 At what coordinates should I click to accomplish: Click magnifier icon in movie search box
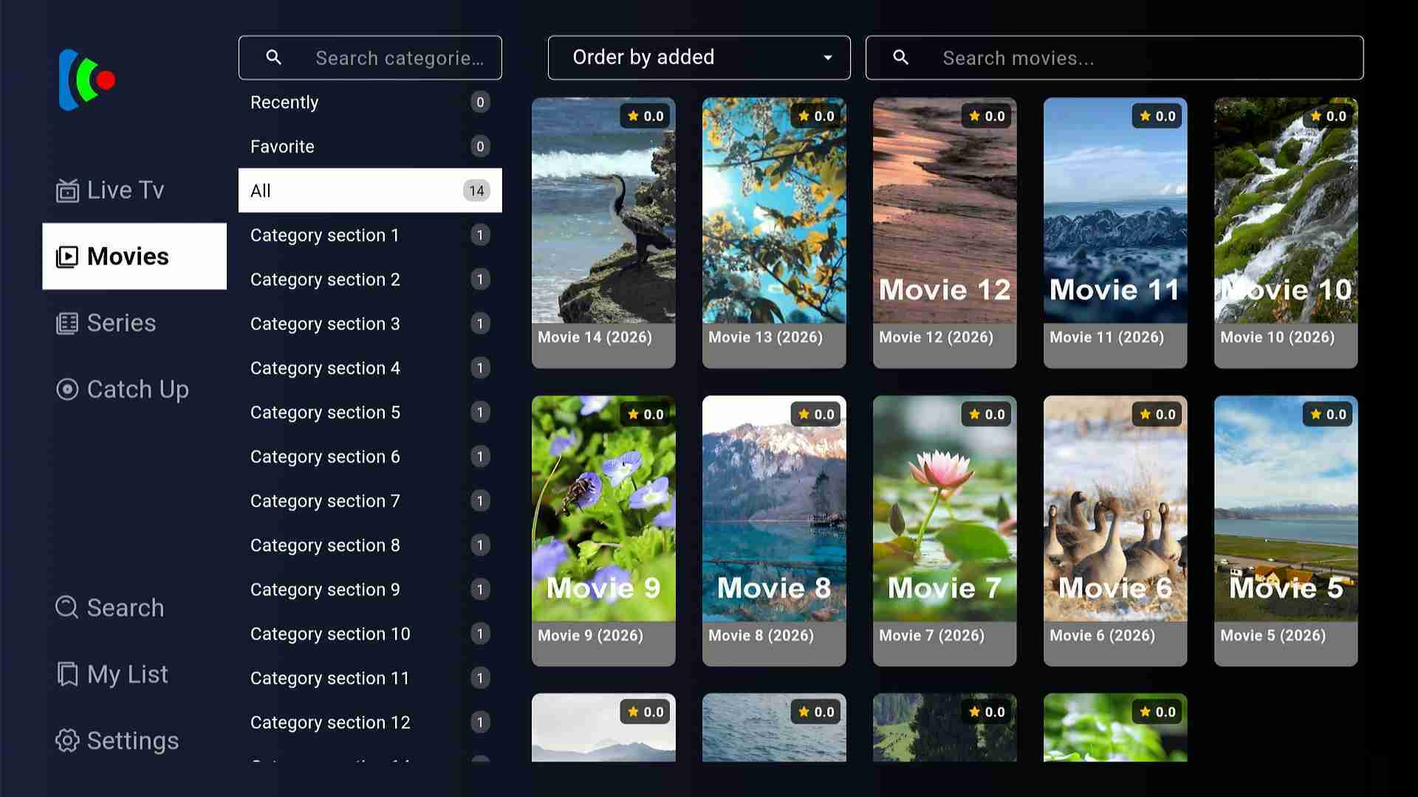click(x=900, y=58)
